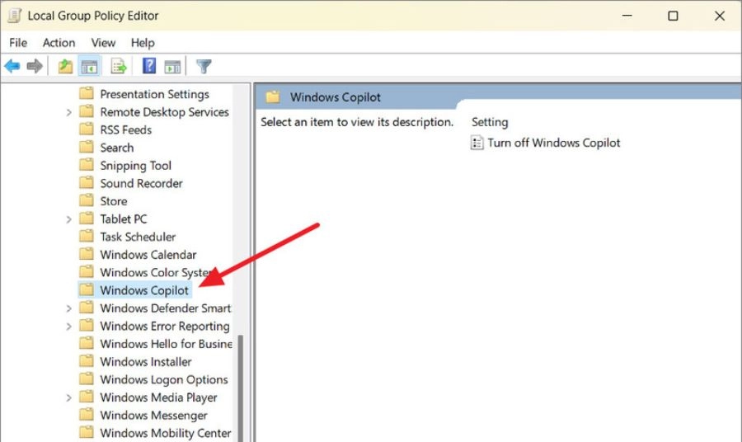This screenshot has height=442, width=742.
Task: Select the Windows Calendar folder
Action: click(148, 255)
